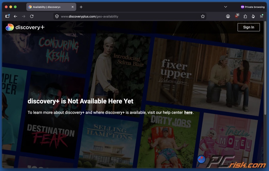Click the tracking protection shield icon

coord(57,16)
